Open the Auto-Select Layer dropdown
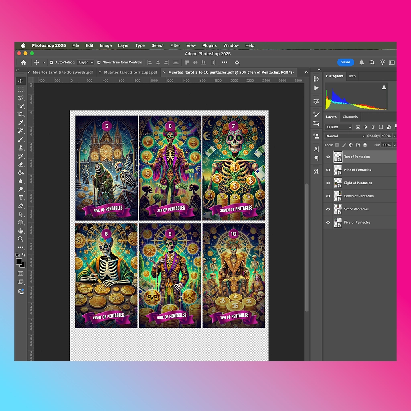 click(85, 62)
